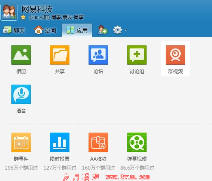Expand the settings dropdown arrow
The image size is (212, 181).
point(125,30)
